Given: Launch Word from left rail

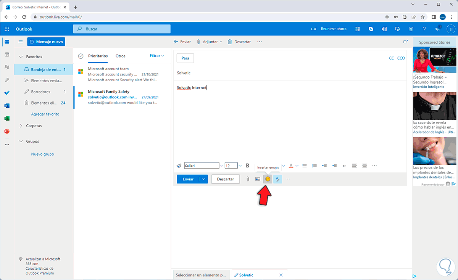Looking at the screenshot, I should tap(7, 106).
